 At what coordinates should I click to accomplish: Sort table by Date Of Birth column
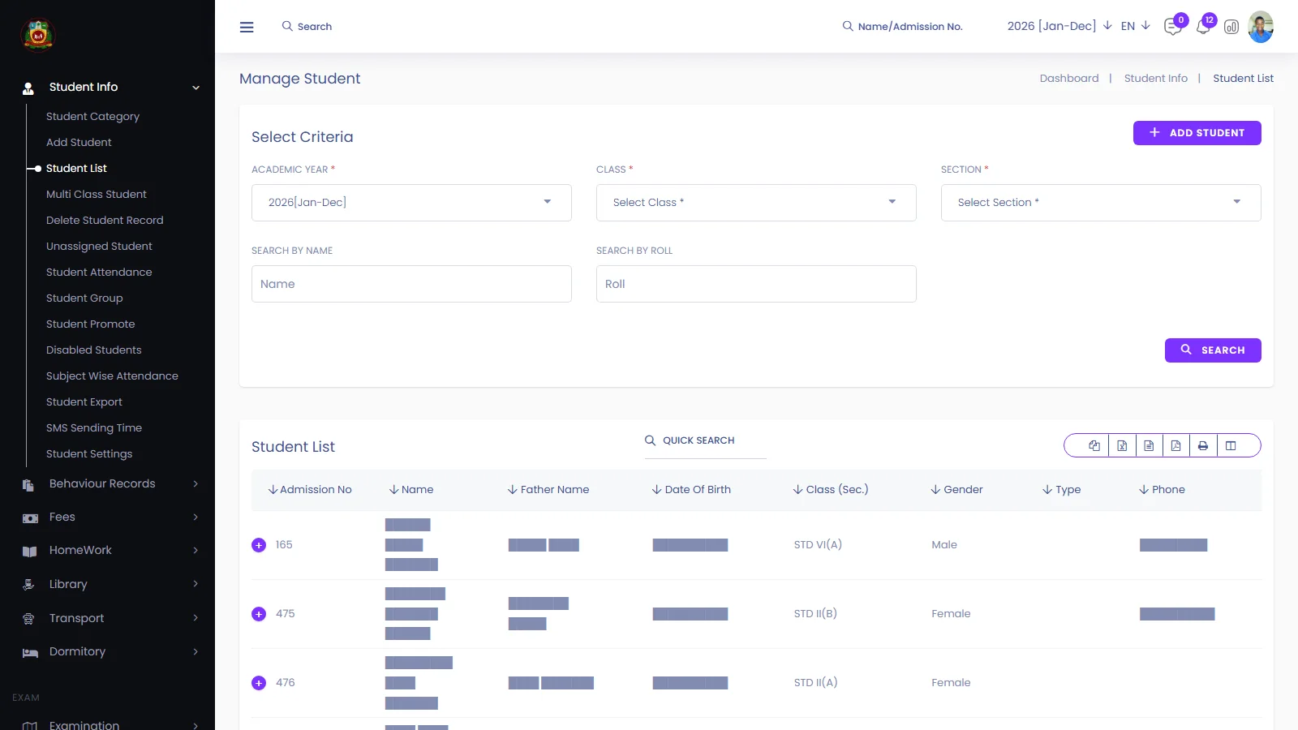[x=691, y=490]
